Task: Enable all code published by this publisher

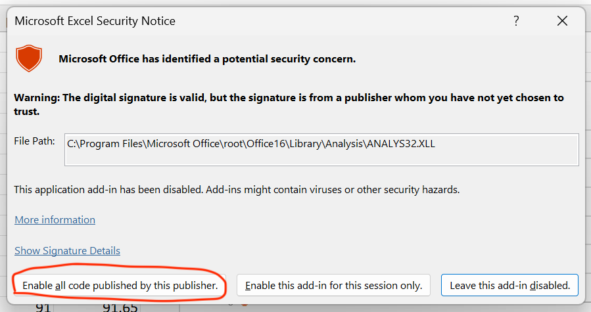Action: click(120, 286)
